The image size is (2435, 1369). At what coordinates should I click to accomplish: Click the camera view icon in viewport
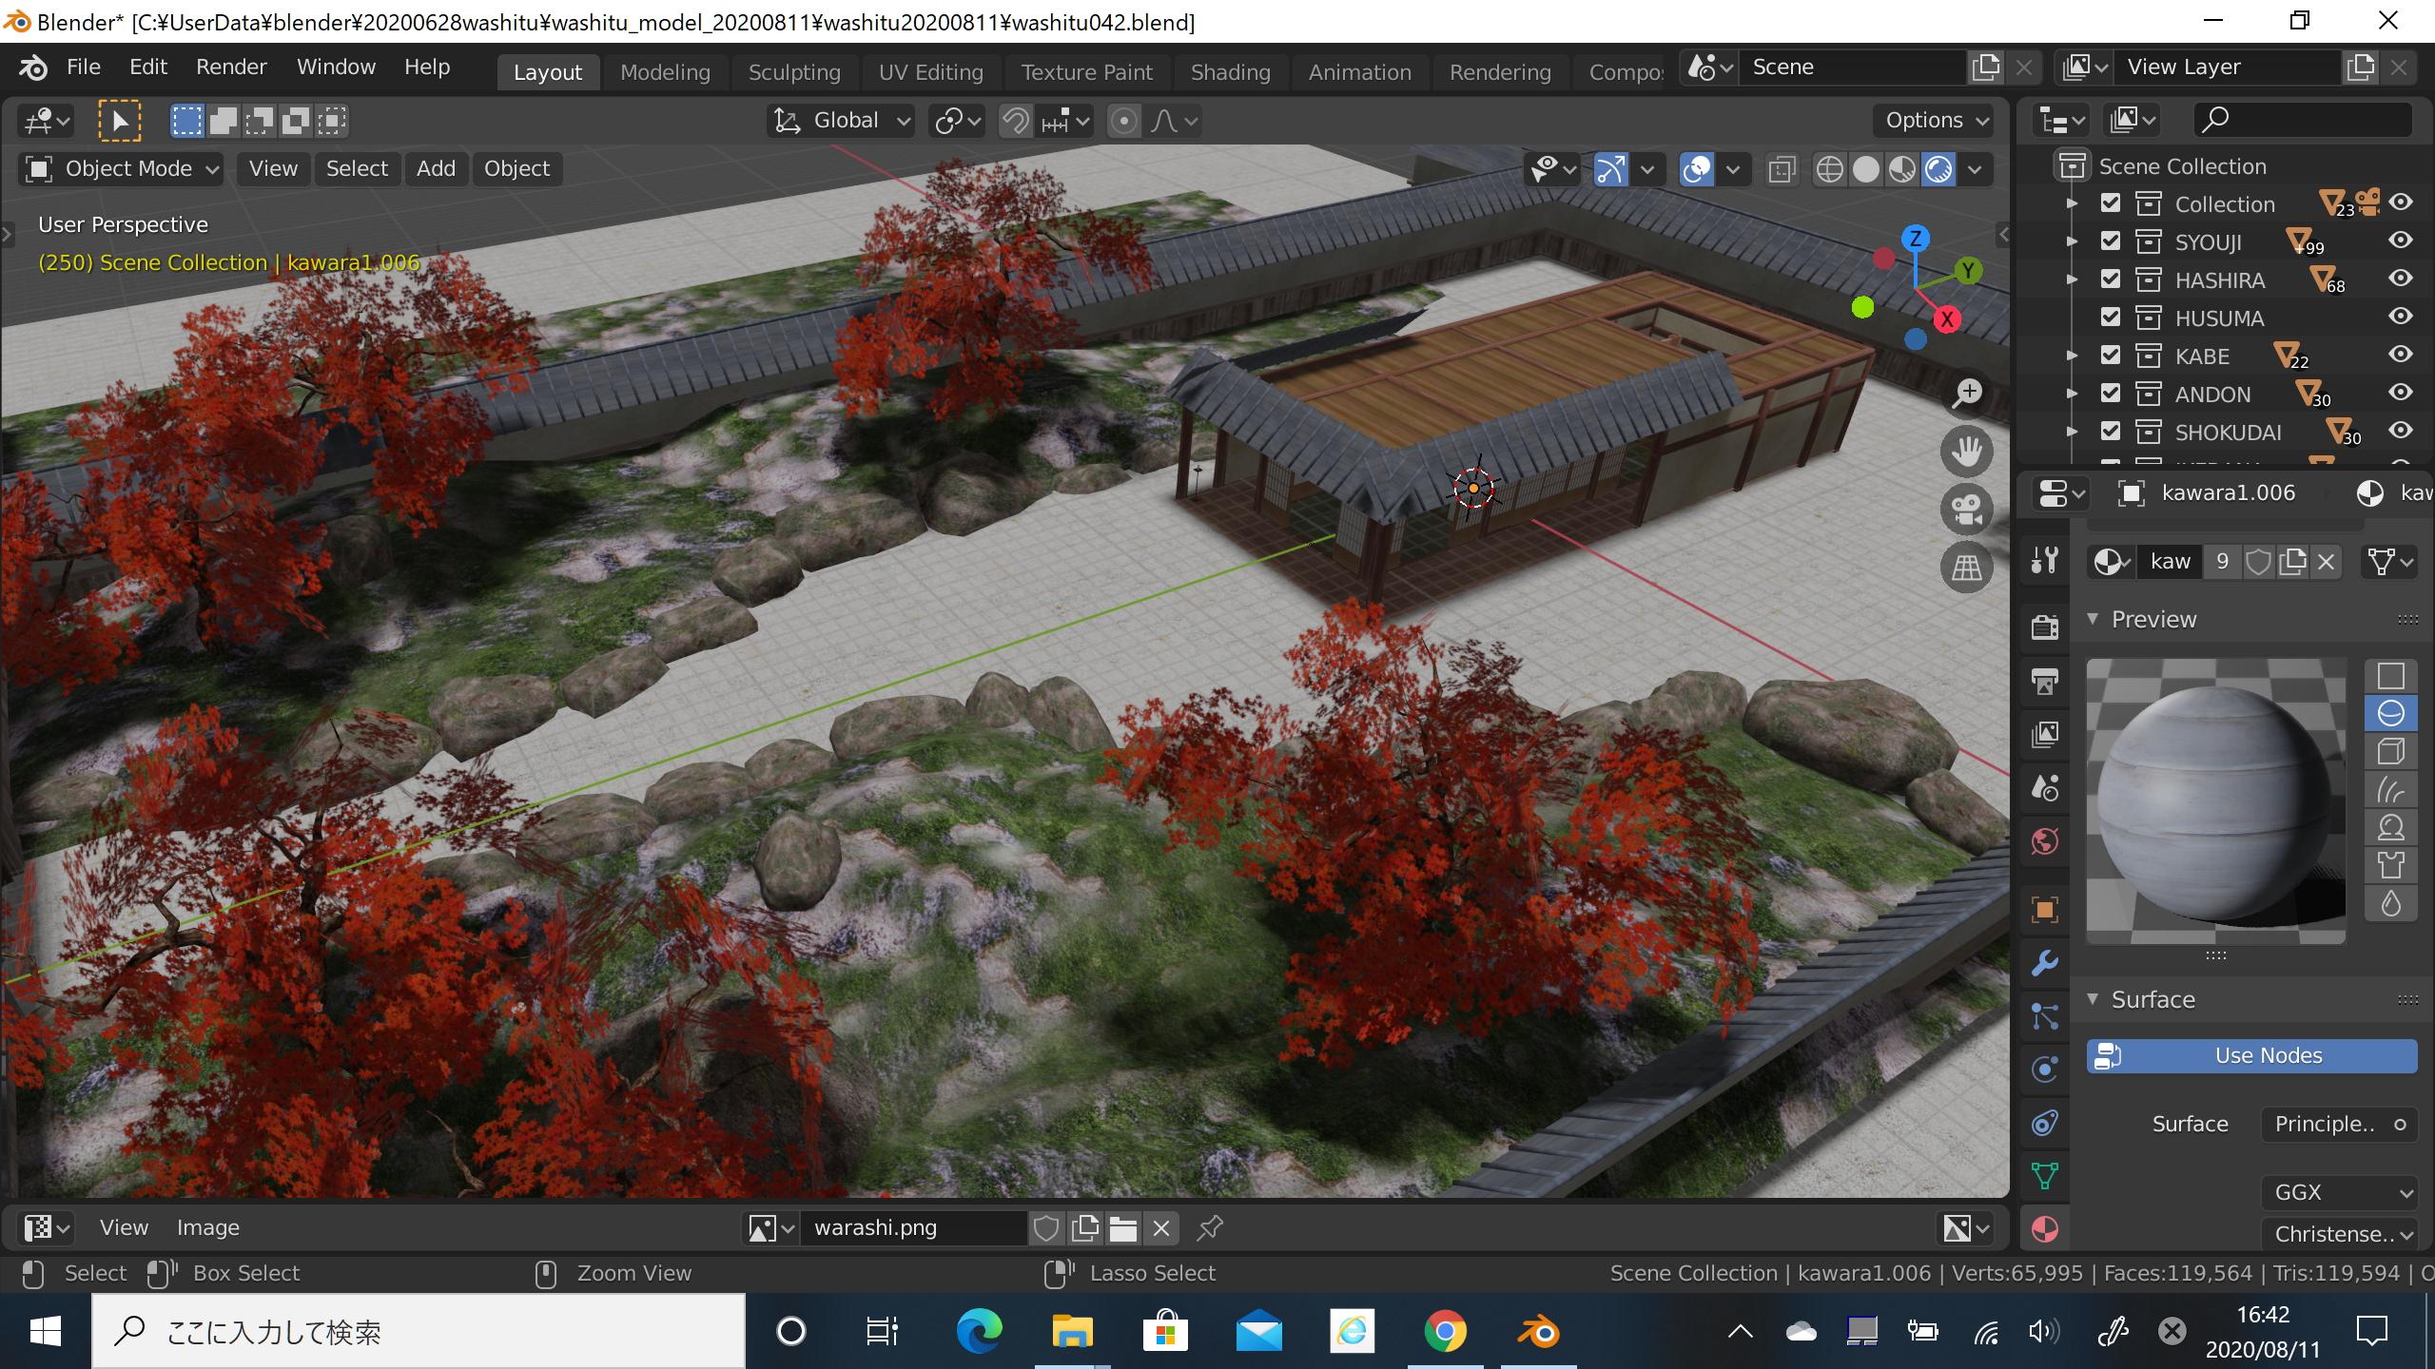pyautogui.click(x=1966, y=509)
